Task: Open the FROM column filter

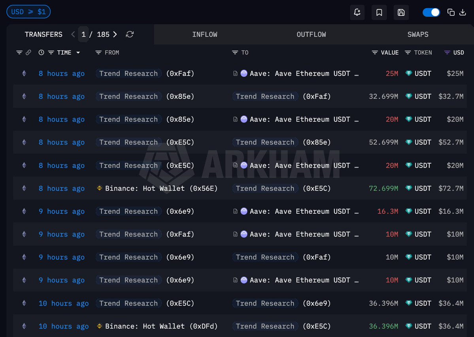Action: click(x=98, y=53)
